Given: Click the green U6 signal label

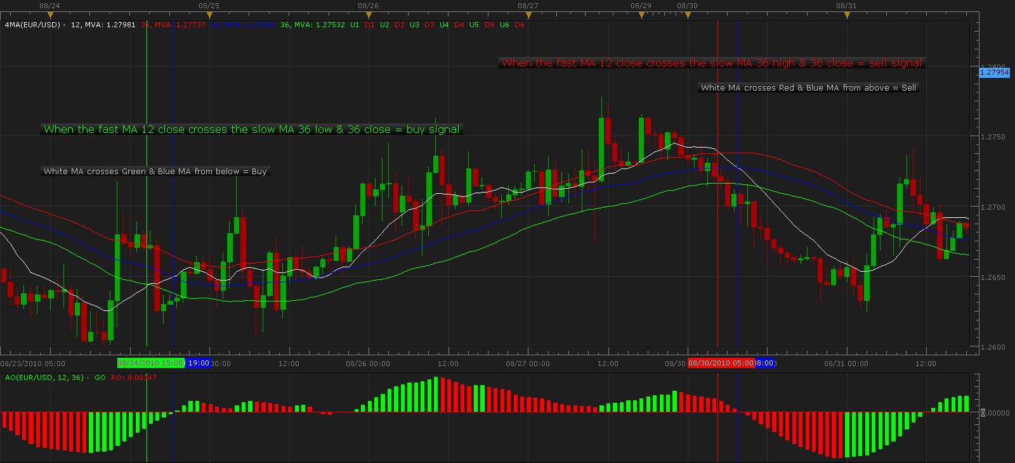Looking at the screenshot, I should 504,25.
